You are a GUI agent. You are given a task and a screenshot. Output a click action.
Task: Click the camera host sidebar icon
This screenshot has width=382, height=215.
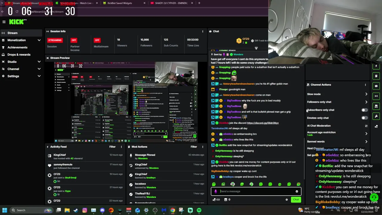(376, 106)
